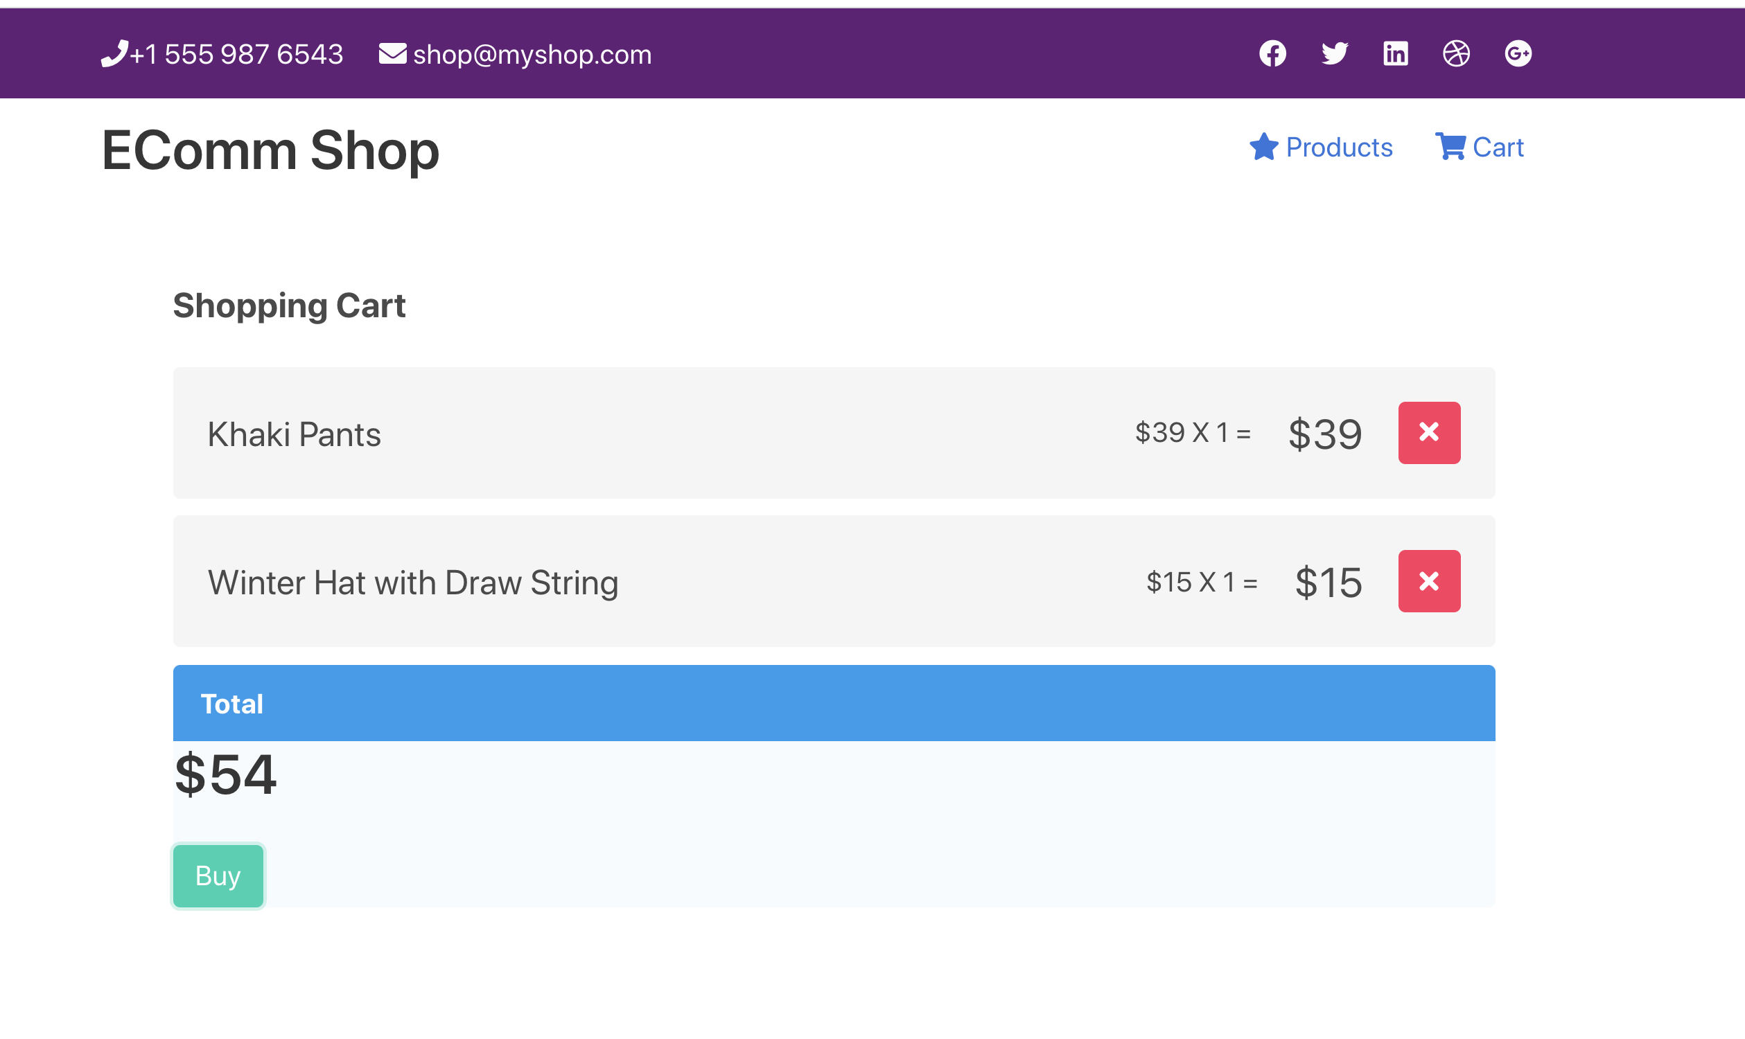Click the shopping cart icon
This screenshot has width=1745, height=1039.
coord(1450,146)
